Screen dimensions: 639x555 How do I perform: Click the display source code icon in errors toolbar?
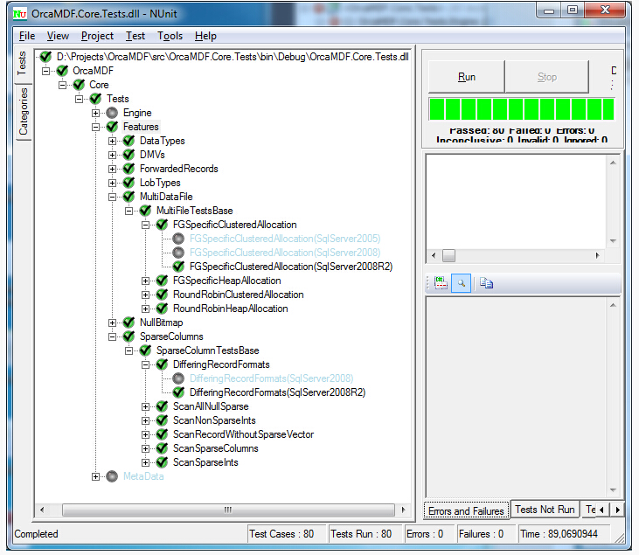click(x=441, y=283)
